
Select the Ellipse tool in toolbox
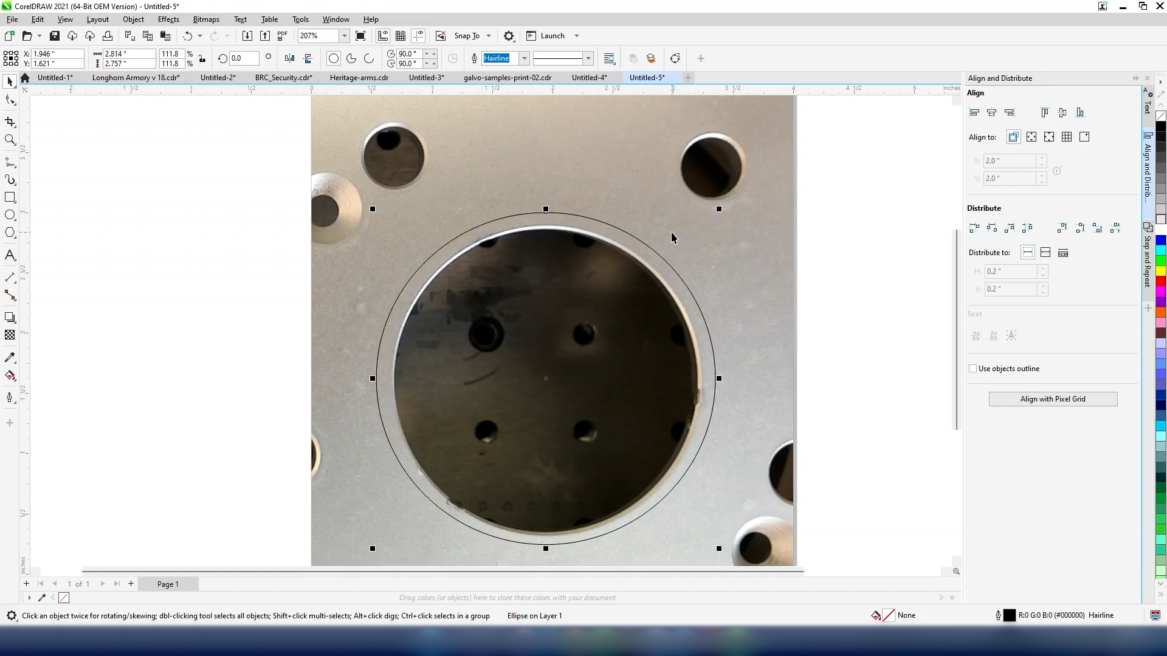(x=10, y=215)
